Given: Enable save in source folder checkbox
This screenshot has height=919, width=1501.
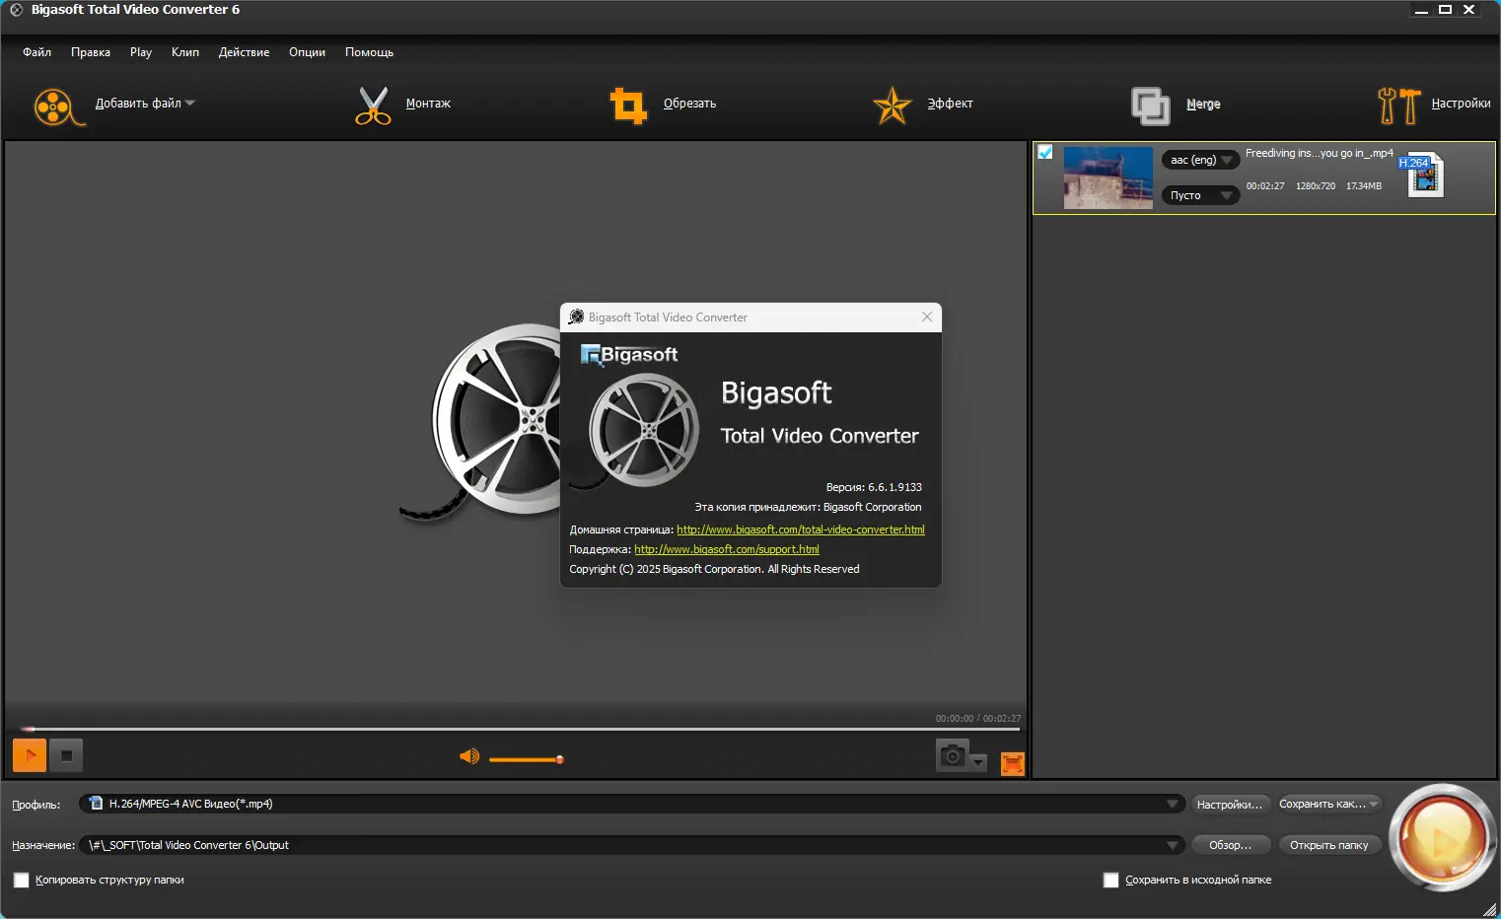Looking at the screenshot, I should [1111, 880].
